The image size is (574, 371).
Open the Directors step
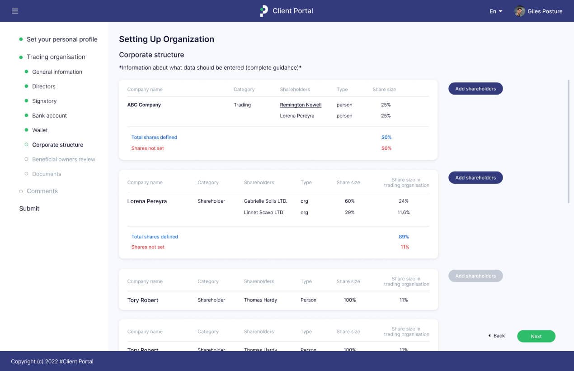pos(44,86)
